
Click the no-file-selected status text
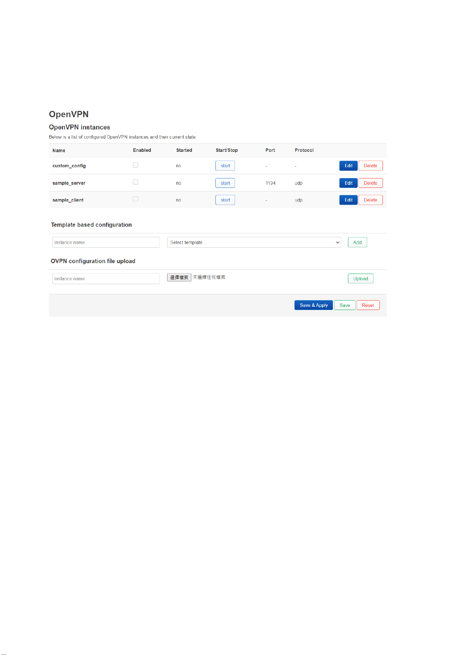click(209, 277)
